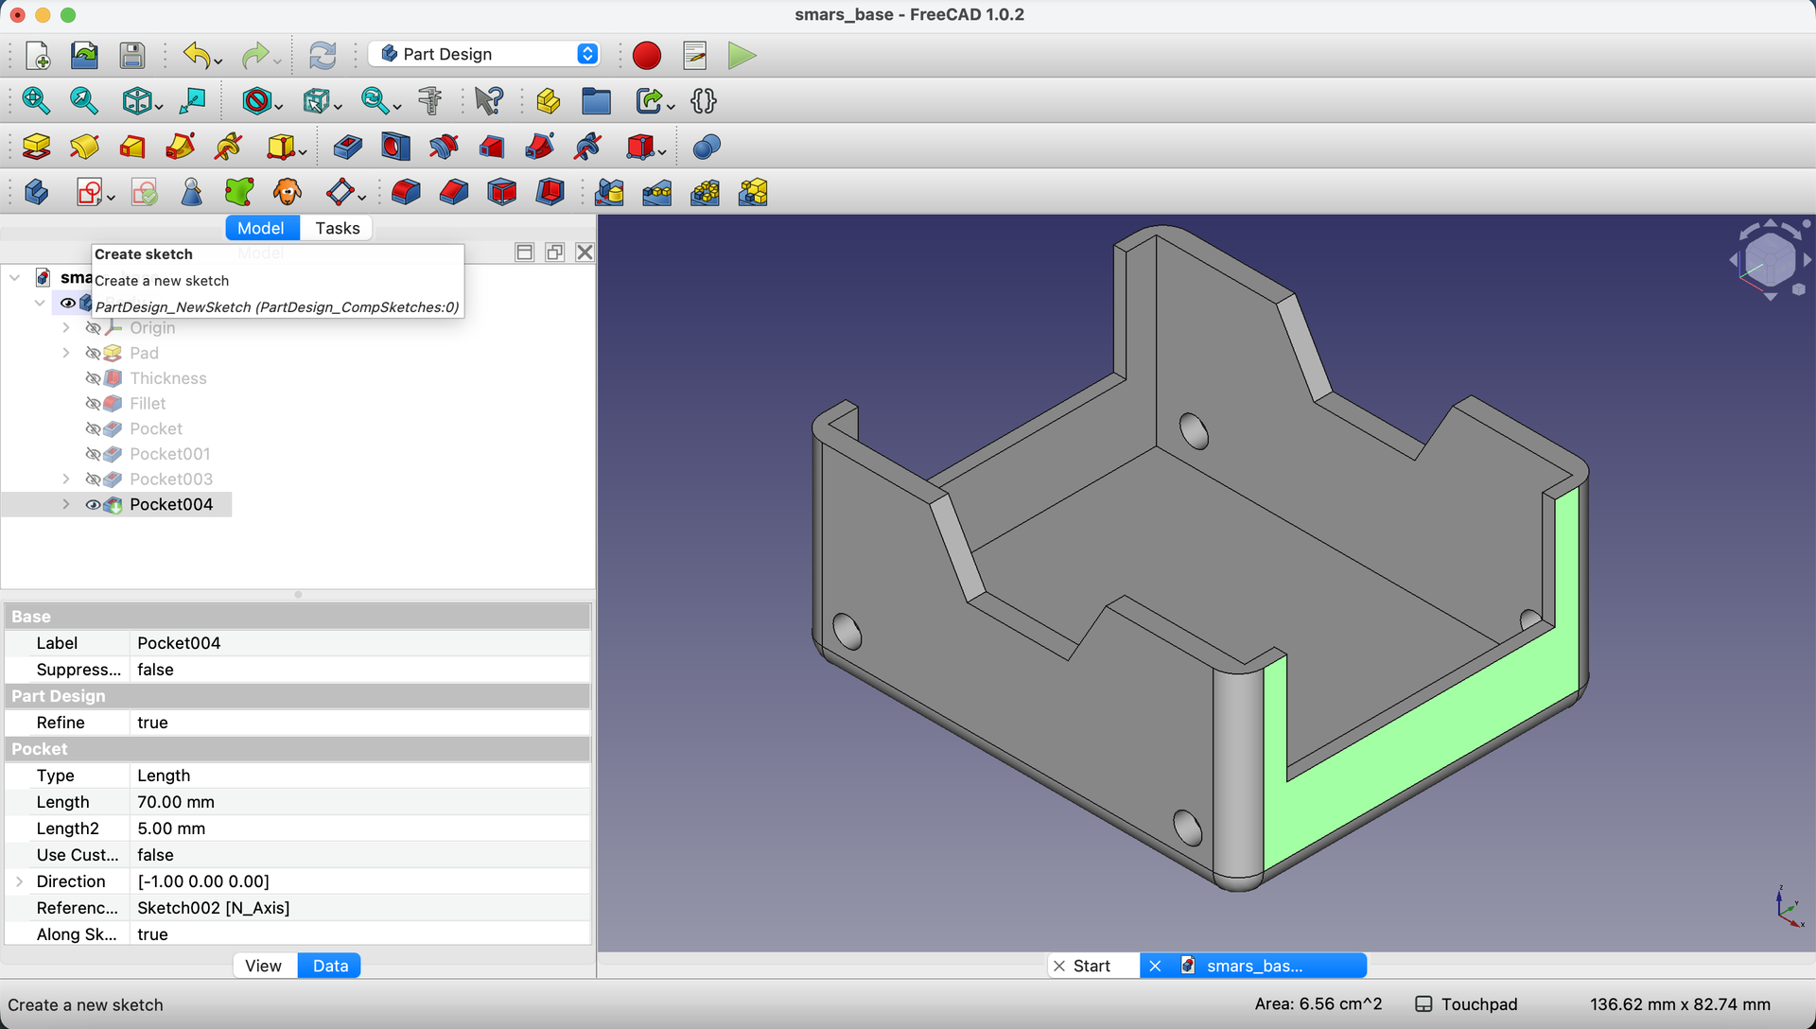Toggle visibility of Fillet feature
1816x1029 pixels.
(93, 404)
